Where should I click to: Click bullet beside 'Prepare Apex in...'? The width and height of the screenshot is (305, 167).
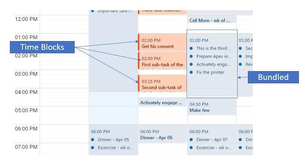pyautogui.click(x=191, y=56)
